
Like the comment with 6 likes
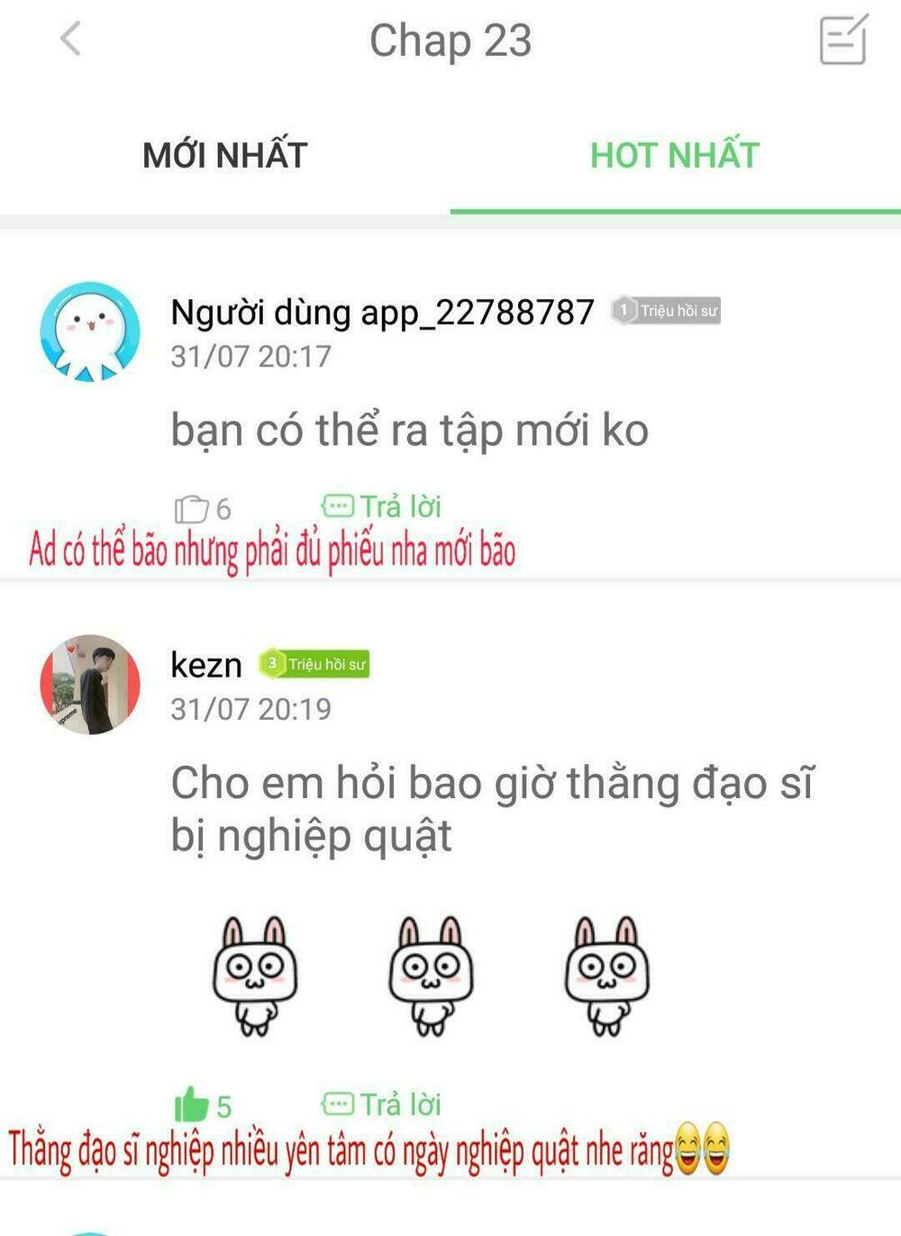[192, 509]
